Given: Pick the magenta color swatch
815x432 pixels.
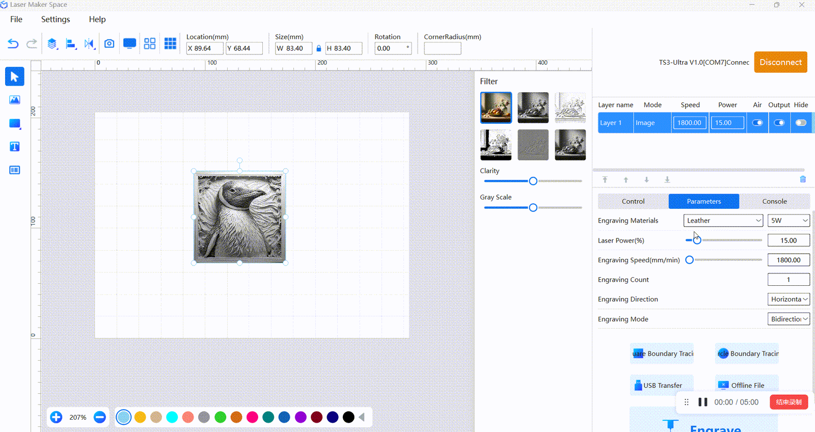Looking at the screenshot, I should pos(252,417).
